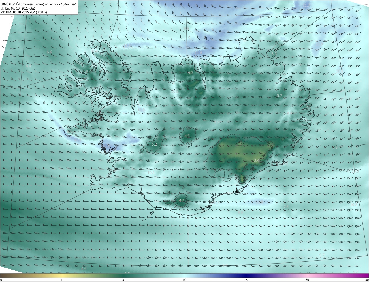Click the "0" tick on the colour scale

1,280
